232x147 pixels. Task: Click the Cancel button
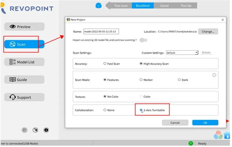pos(175,123)
